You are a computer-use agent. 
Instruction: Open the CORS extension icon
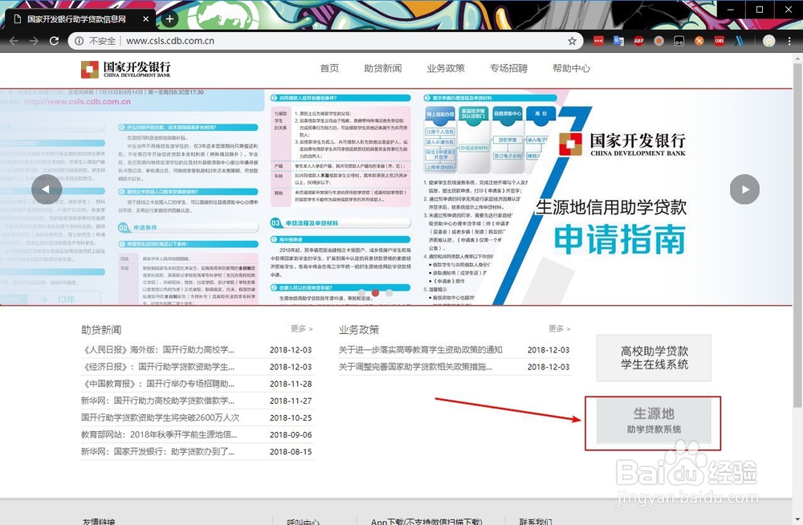coord(719,40)
